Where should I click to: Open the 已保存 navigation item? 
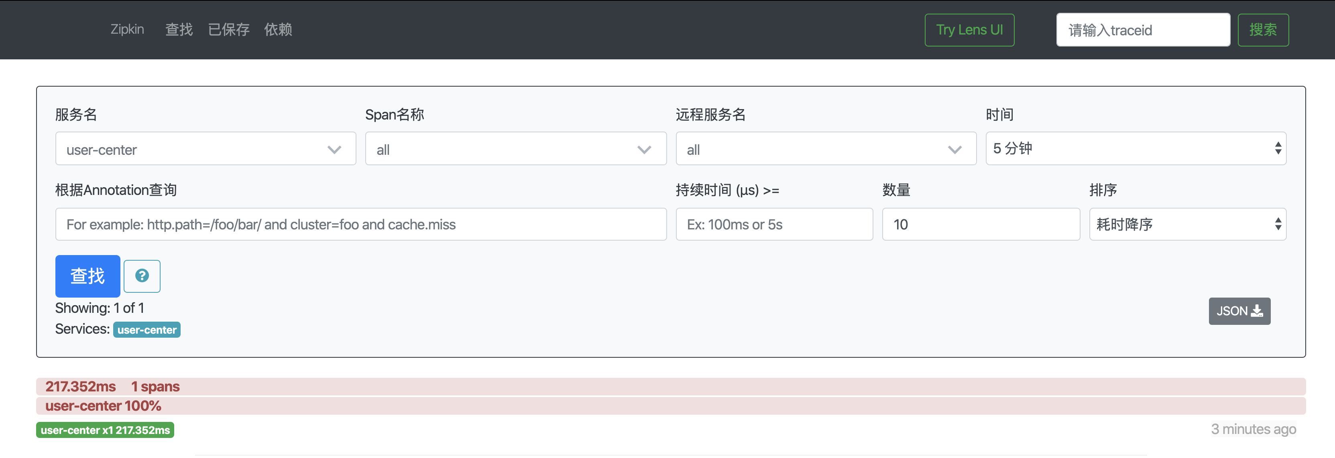228,30
